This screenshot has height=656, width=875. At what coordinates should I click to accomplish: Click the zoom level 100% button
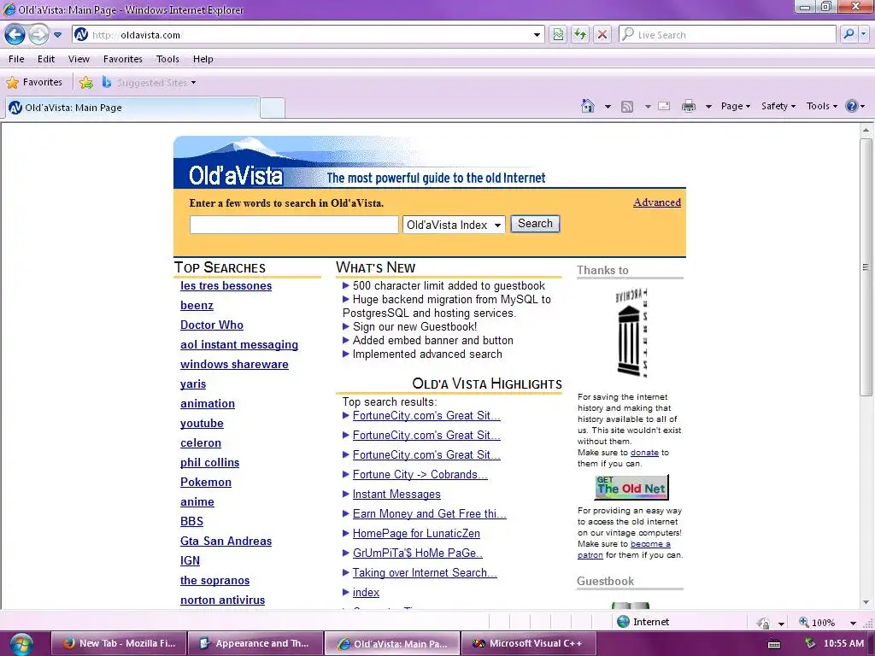point(818,622)
